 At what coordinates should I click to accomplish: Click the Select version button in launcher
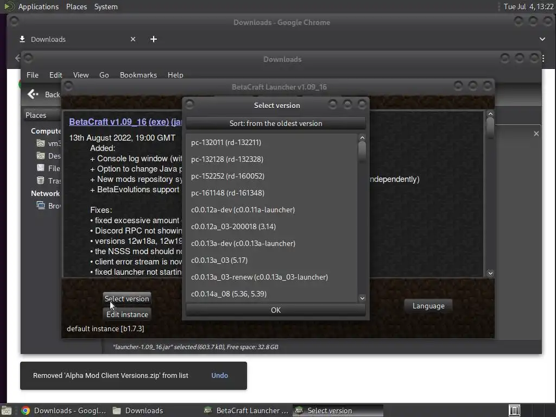coord(127,299)
